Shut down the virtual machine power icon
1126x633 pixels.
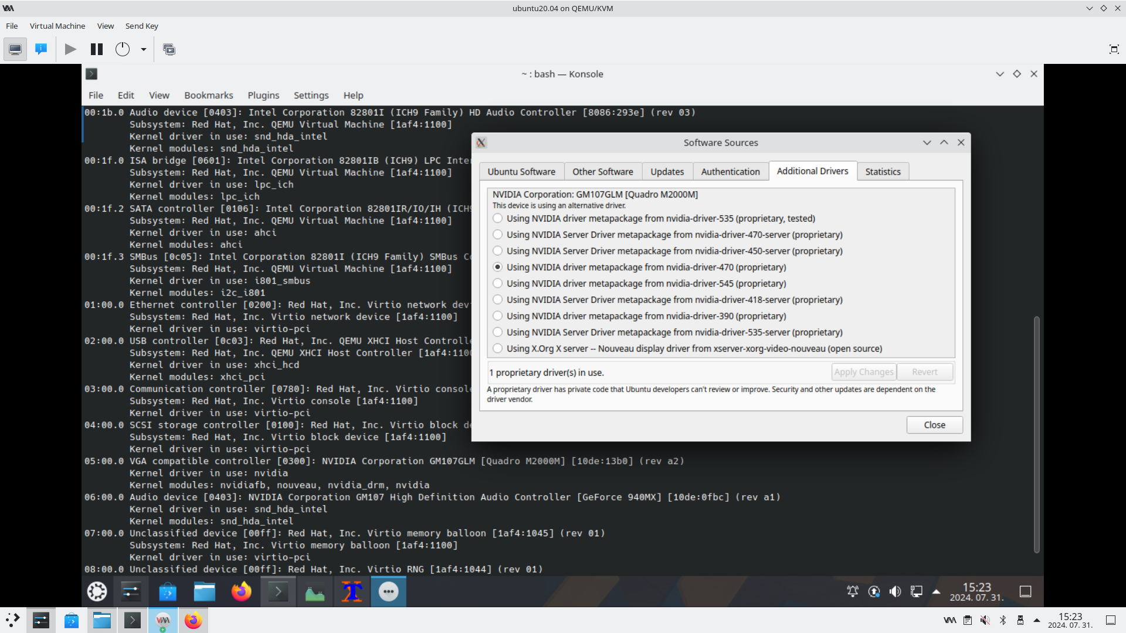click(123, 49)
